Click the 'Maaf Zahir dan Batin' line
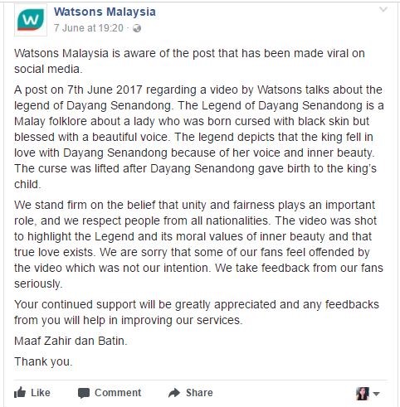 pos(71,341)
